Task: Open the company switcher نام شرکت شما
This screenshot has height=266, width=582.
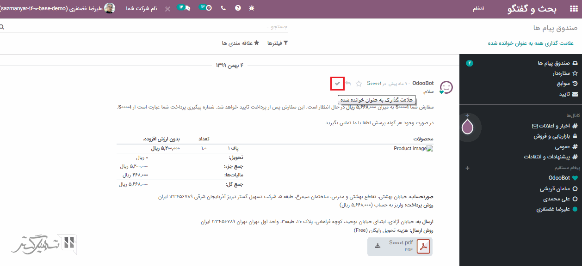Action: pyautogui.click(x=142, y=8)
